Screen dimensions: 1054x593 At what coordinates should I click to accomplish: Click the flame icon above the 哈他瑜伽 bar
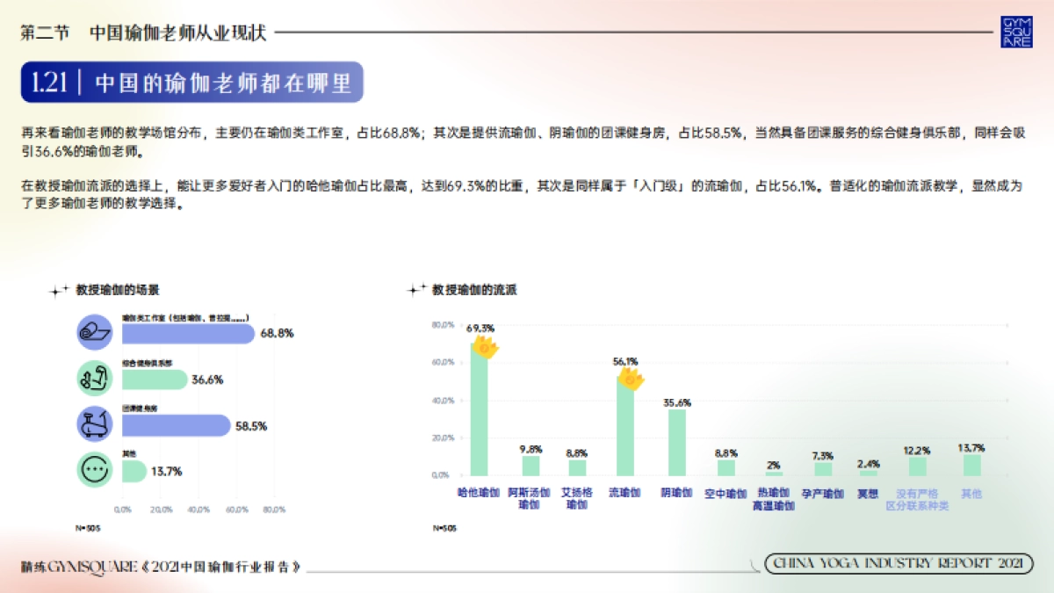pos(484,348)
